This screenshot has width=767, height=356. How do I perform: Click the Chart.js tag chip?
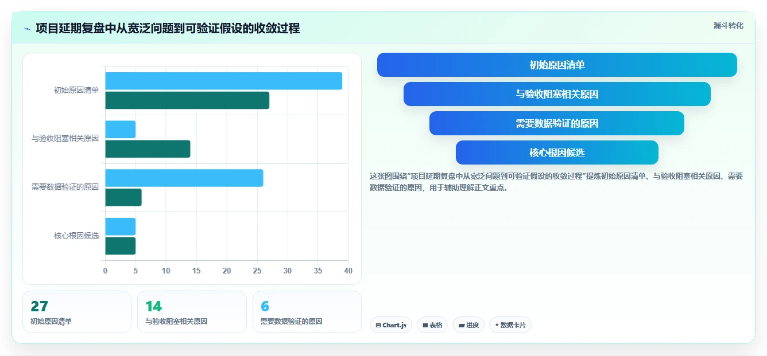click(390, 325)
